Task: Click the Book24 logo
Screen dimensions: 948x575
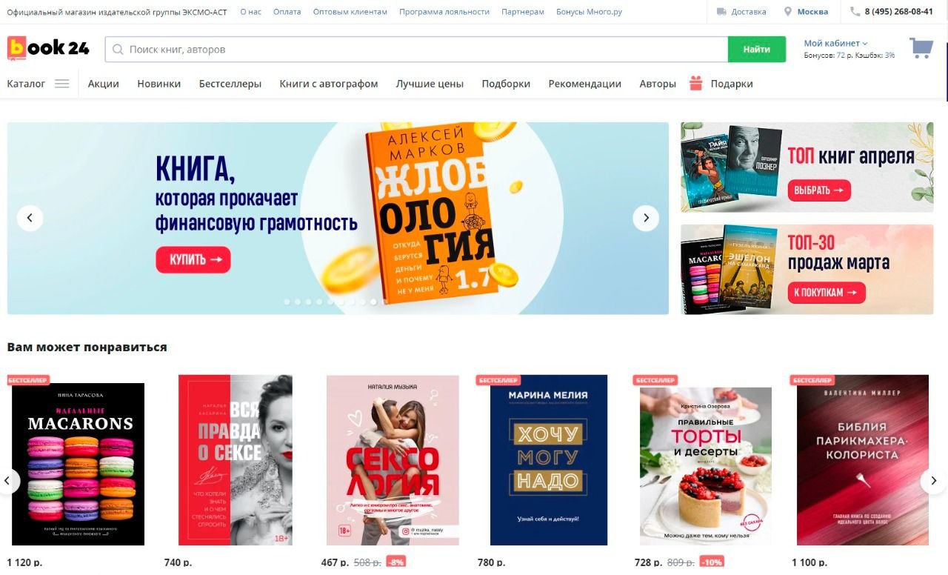Action: [48, 49]
